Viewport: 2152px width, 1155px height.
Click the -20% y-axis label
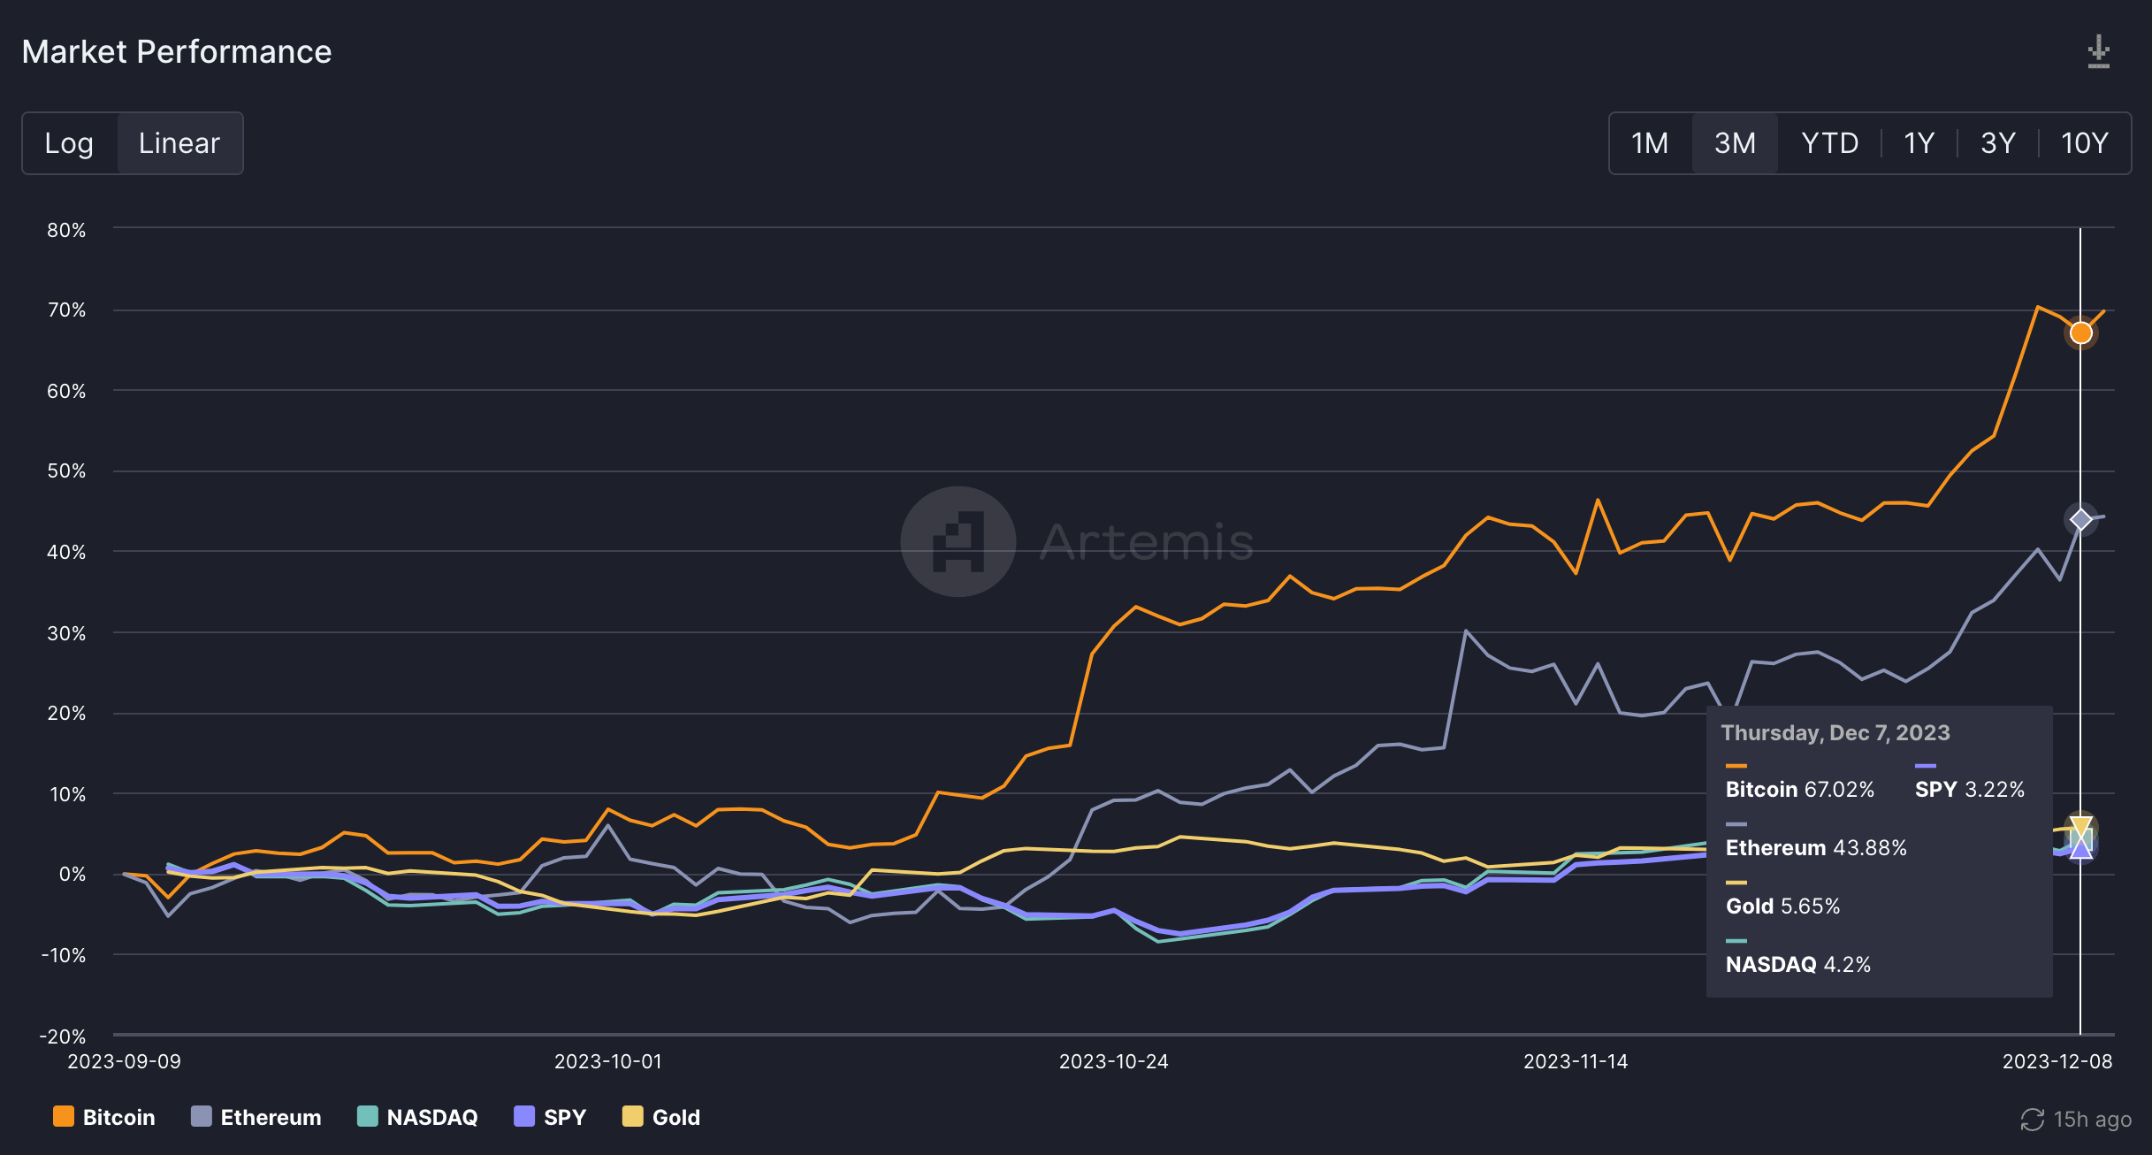tap(63, 1036)
